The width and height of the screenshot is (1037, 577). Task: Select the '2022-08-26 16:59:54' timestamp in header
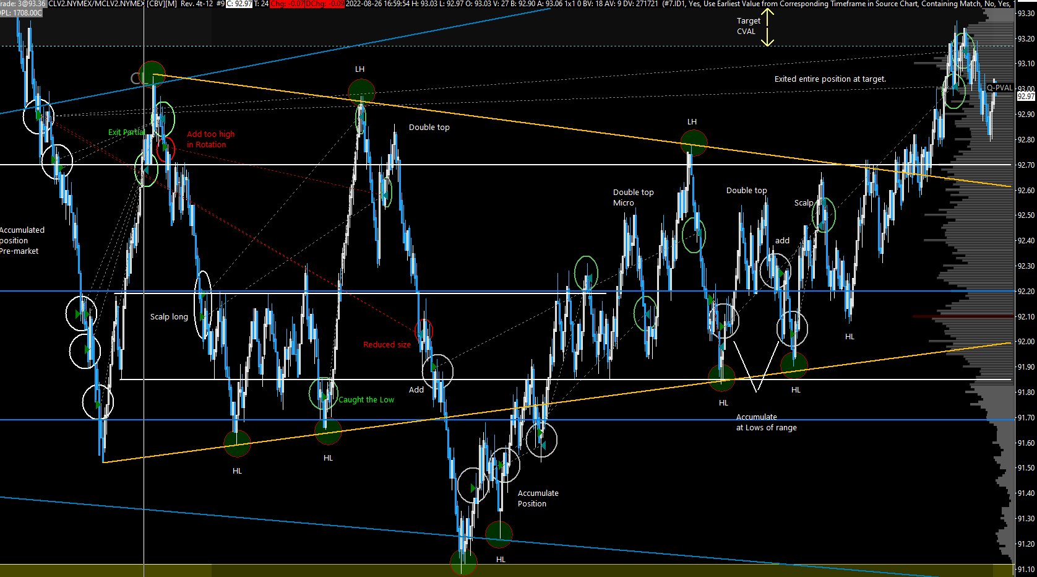click(377, 4)
